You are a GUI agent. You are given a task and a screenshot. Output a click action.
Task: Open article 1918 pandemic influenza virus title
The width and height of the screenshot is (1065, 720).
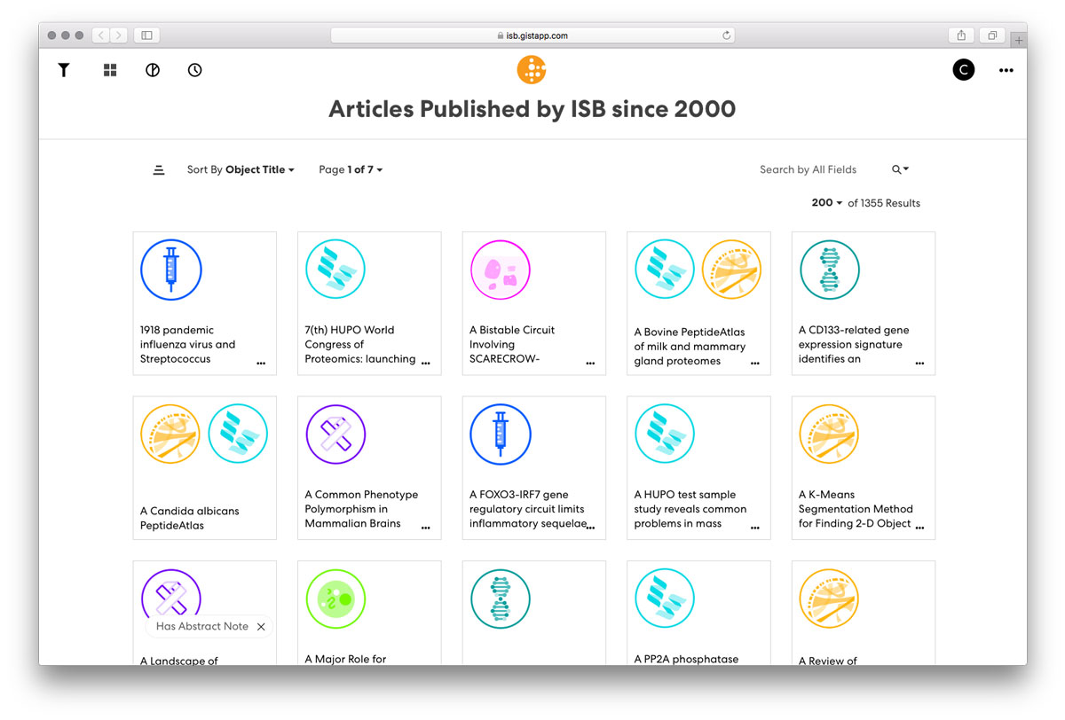pyautogui.click(x=188, y=344)
